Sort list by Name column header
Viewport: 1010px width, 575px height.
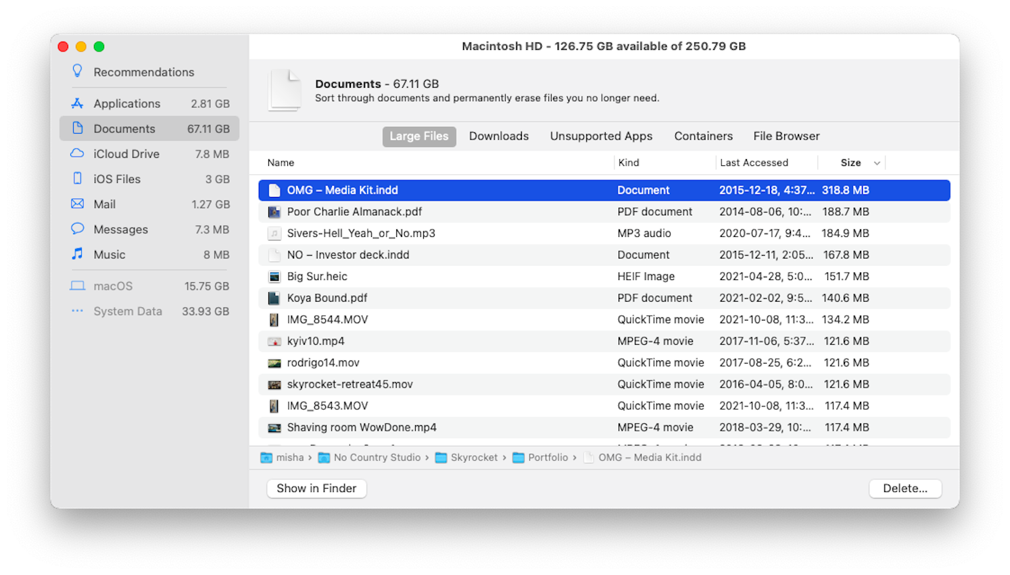click(x=281, y=163)
